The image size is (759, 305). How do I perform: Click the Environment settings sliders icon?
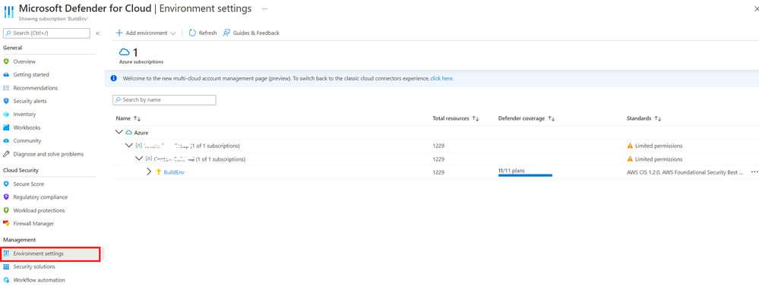point(6,253)
